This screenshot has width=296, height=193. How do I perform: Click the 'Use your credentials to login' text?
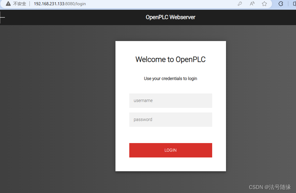point(170,78)
